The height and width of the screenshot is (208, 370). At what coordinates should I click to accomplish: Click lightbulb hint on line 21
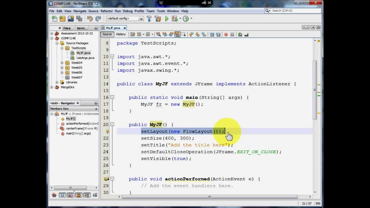108,131
